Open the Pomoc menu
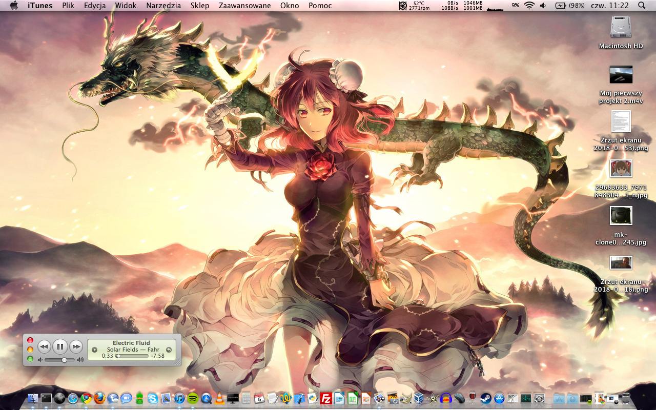 (x=320, y=5)
